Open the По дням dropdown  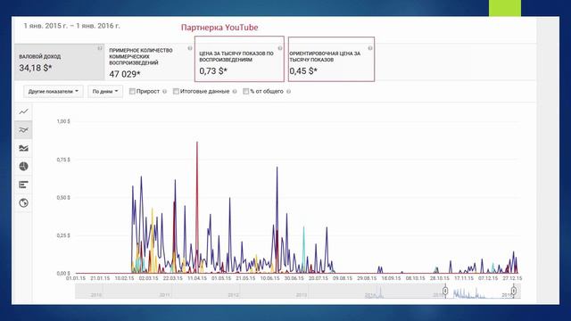click(105, 91)
